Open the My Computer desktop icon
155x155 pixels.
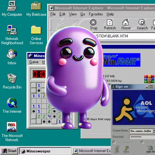point(12,9)
